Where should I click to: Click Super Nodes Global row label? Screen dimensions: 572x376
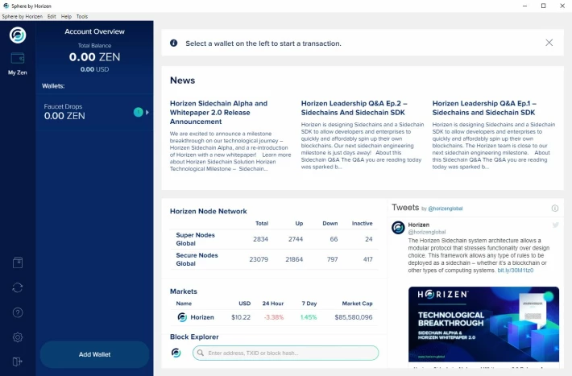point(195,239)
